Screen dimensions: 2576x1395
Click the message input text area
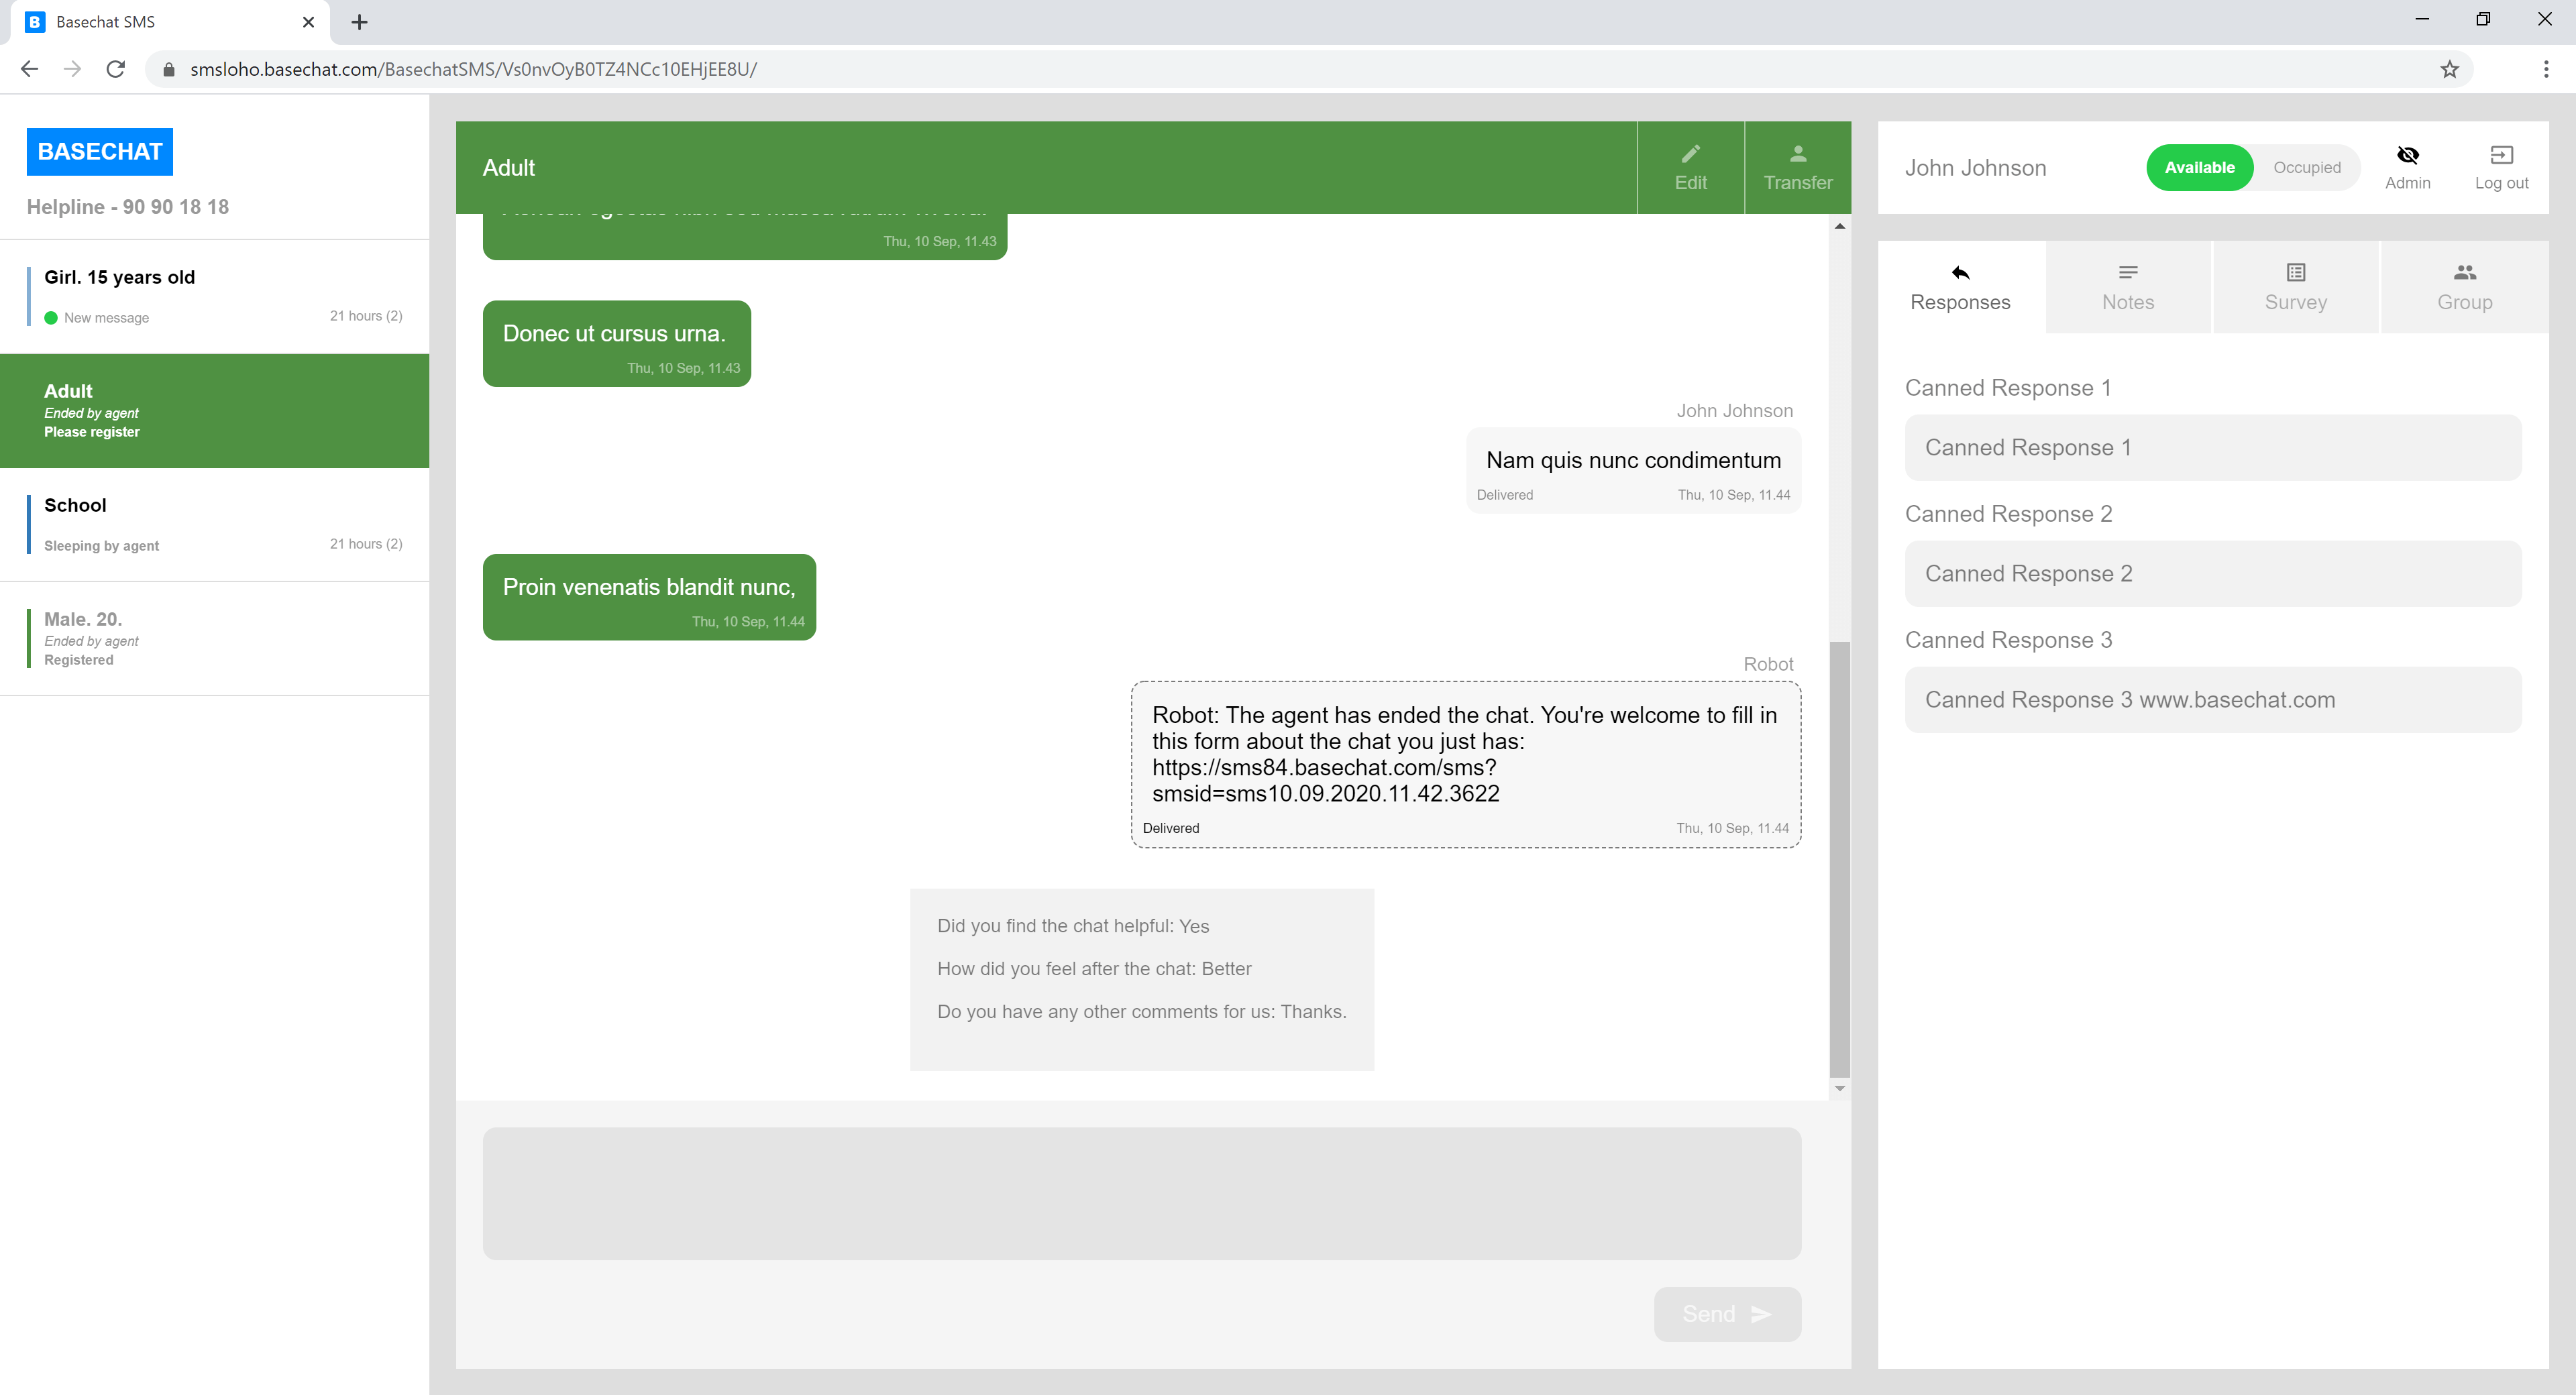click(1141, 1193)
